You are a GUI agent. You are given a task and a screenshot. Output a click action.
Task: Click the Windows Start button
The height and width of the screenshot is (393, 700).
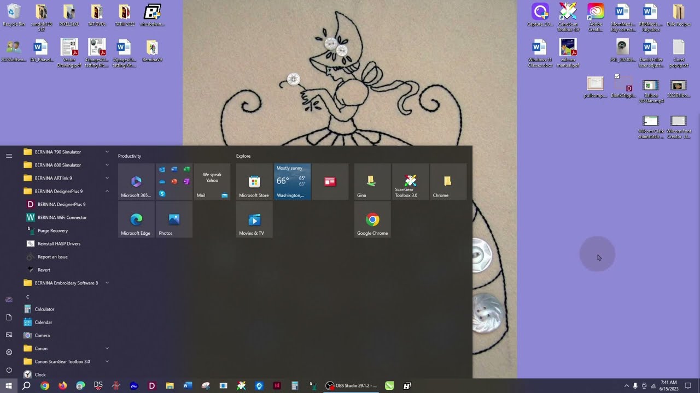tap(9, 386)
